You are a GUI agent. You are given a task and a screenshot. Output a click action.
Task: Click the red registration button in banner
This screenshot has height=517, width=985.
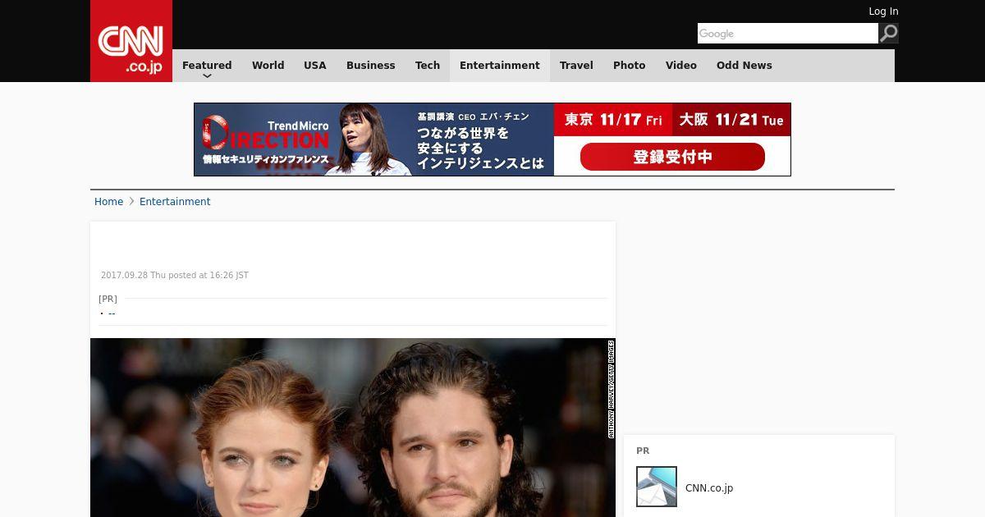pyautogui.click(x=672, y=157)
